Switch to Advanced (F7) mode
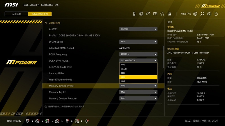Screen dimensions: 225x126 tap(40, 14)
